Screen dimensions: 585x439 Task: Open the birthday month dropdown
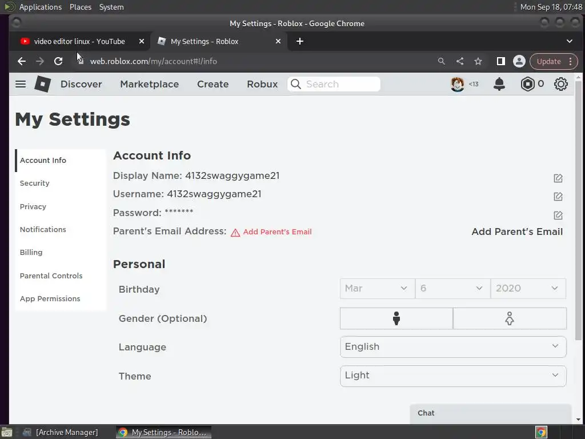tap(377, 288)
